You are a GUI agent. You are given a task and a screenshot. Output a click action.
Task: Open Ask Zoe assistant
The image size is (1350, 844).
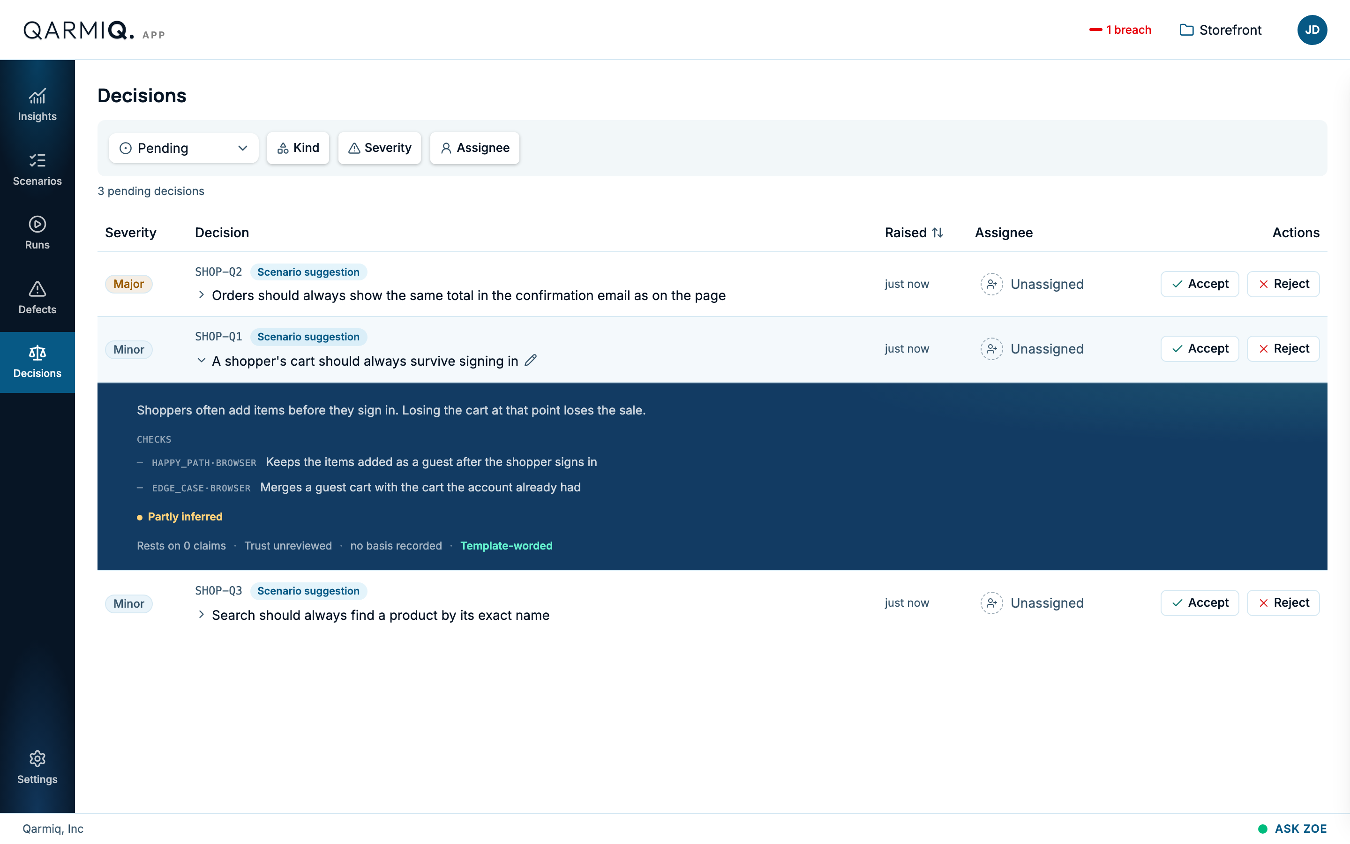pos(1292,829)
